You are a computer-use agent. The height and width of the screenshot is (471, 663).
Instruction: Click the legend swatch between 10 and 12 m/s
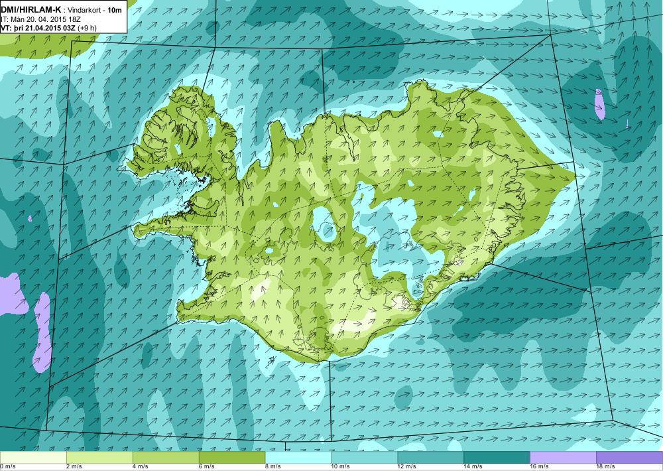click(x=365, y=458)
